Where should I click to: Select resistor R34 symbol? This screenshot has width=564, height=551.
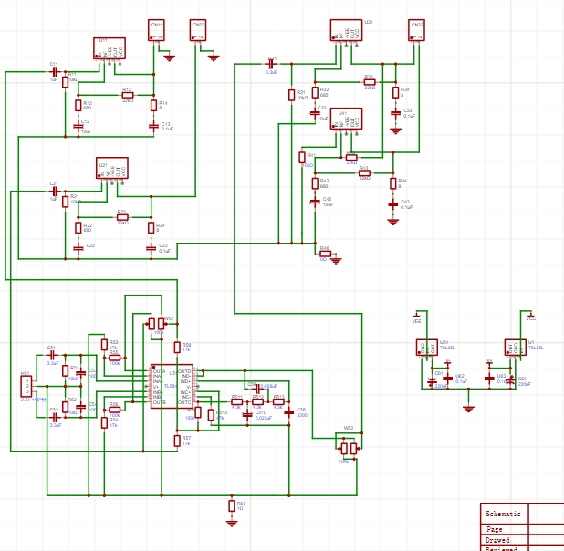point(396,92)
